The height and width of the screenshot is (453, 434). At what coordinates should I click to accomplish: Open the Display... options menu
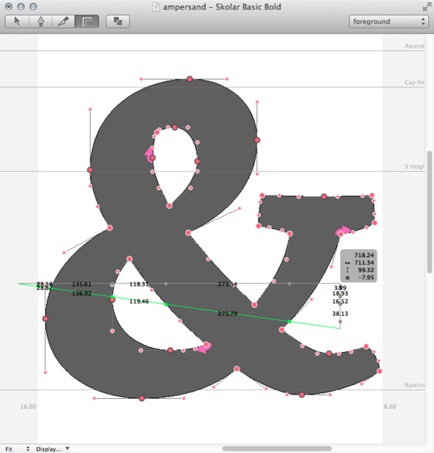53,449
